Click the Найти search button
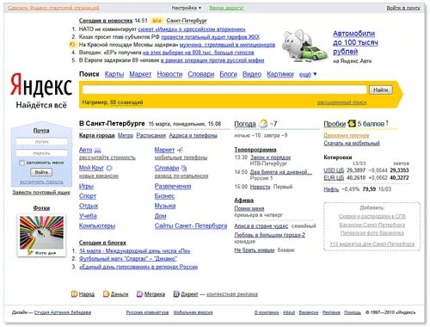Viewport: 430px width, 327px height. [x=381, y=90]
